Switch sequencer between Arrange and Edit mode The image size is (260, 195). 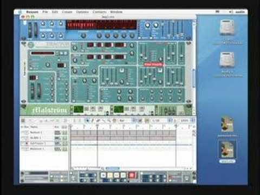click(23, 121)
